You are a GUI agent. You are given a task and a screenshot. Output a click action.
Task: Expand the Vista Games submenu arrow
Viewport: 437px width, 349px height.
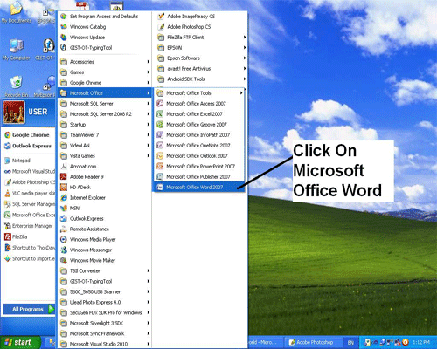pos(149,156)
